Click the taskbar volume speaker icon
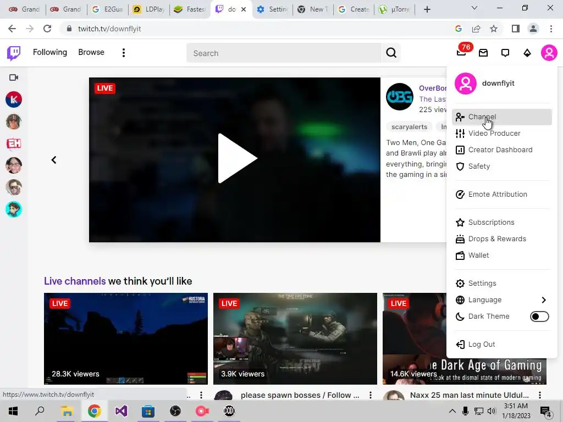This screenshot has width=563, height=422. pyautogui.click(x=492, y=411)
